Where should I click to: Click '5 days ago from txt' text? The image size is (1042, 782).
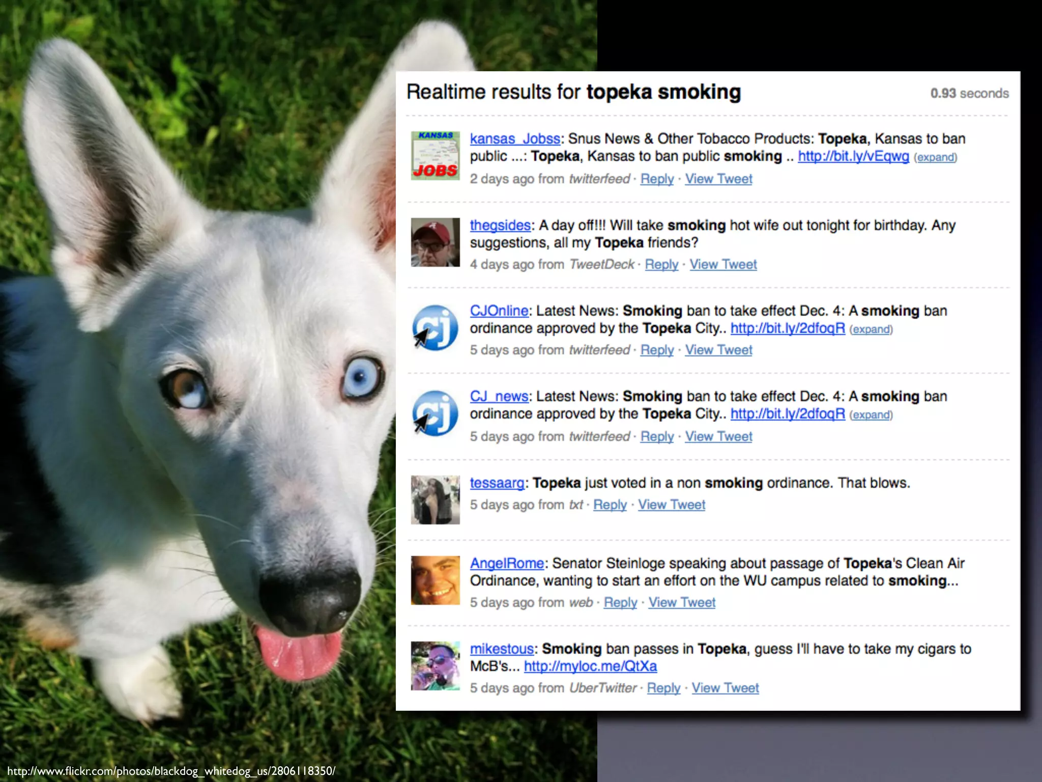click(x=526, y=505)
